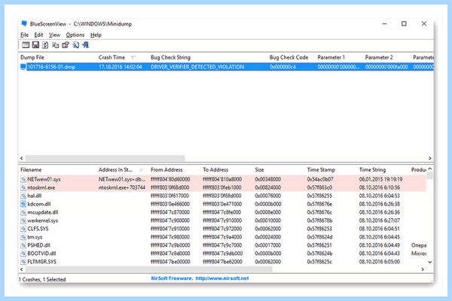Click the file icon next to tm.sys
The width and height of the screenshot is (452, 301).
click(23, 237)
